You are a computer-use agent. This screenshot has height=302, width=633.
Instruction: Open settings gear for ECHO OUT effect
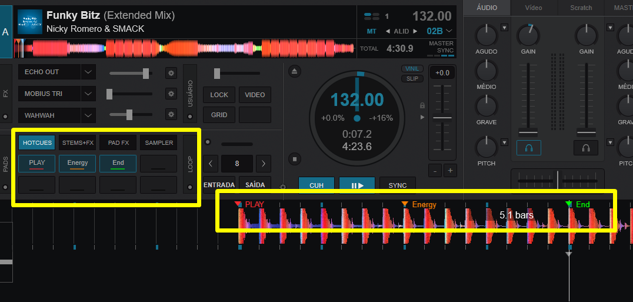(171, 73)
